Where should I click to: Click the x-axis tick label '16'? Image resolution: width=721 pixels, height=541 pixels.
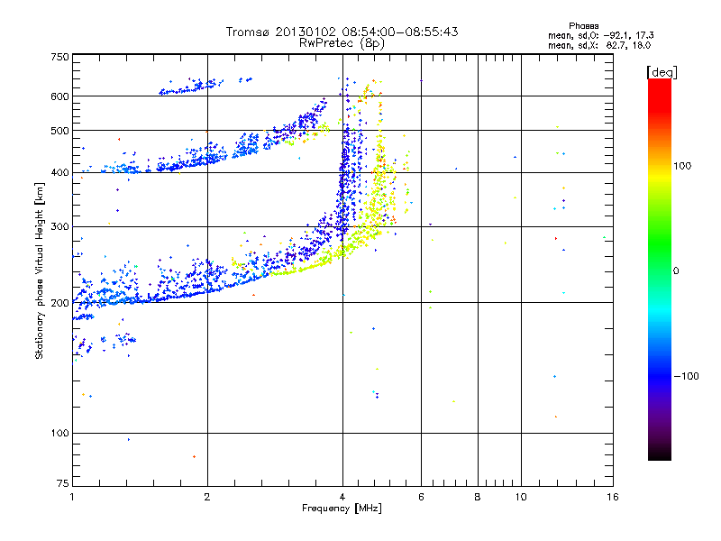[613, 497]
